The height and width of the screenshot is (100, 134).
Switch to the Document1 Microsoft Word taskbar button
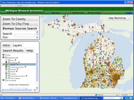[x=49, y=98]
